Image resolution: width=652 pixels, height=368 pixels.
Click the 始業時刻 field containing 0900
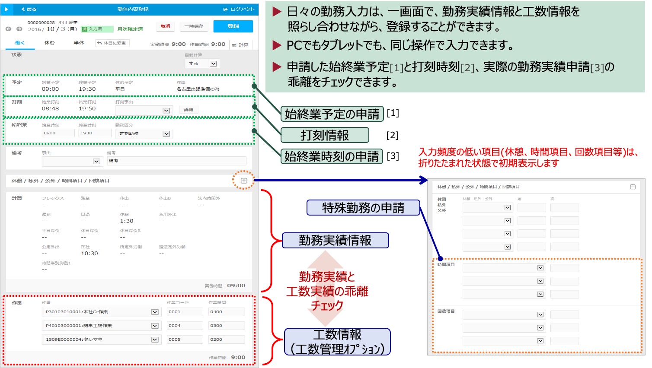(58, 133)
